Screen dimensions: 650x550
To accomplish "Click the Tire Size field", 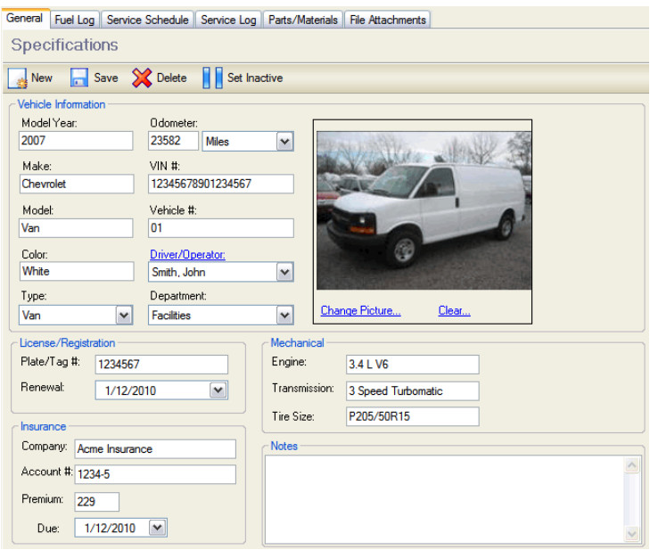I will [413, 416].
